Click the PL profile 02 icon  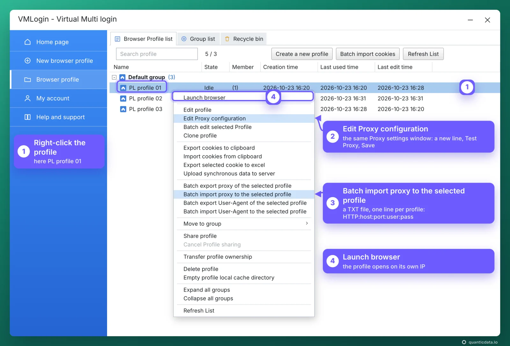click(123, 99)
